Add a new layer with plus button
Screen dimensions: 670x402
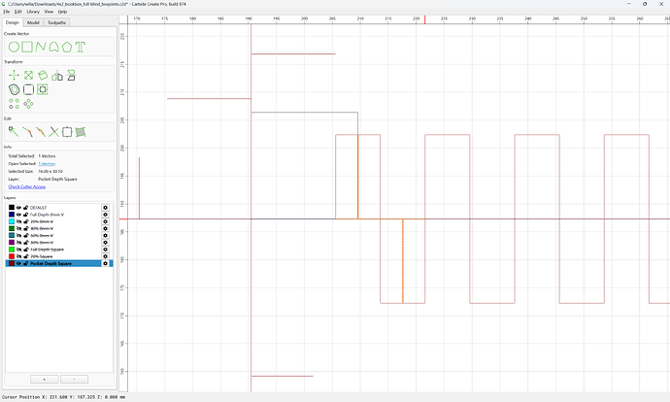[x=45, y=380]
